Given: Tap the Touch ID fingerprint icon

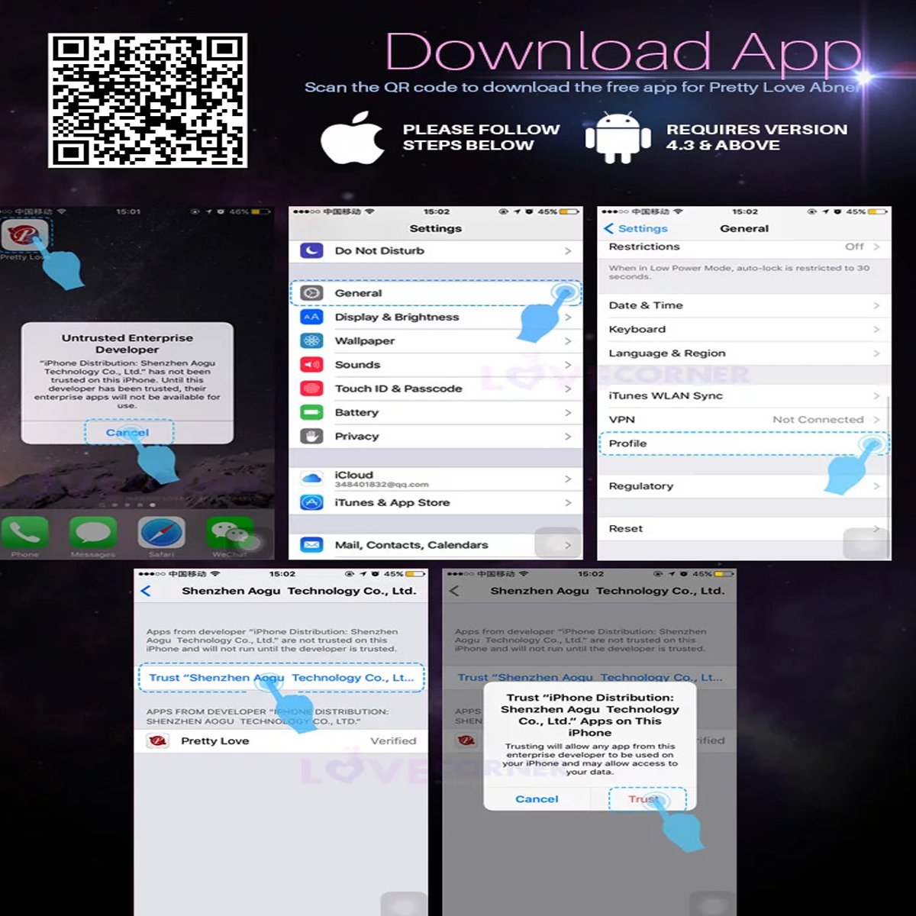Looking at the screenshot, I should click(x=311, y=389).
